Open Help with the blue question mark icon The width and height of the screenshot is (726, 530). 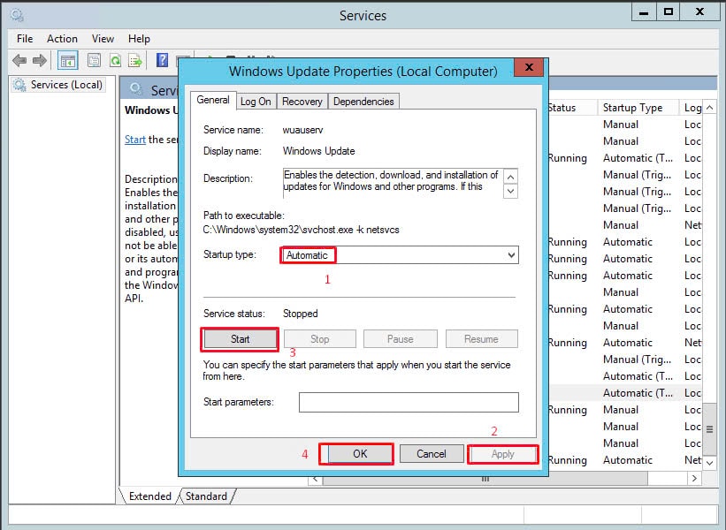[x=162, y=60]
